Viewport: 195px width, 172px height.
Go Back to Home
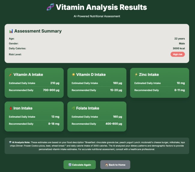(115, 165)
